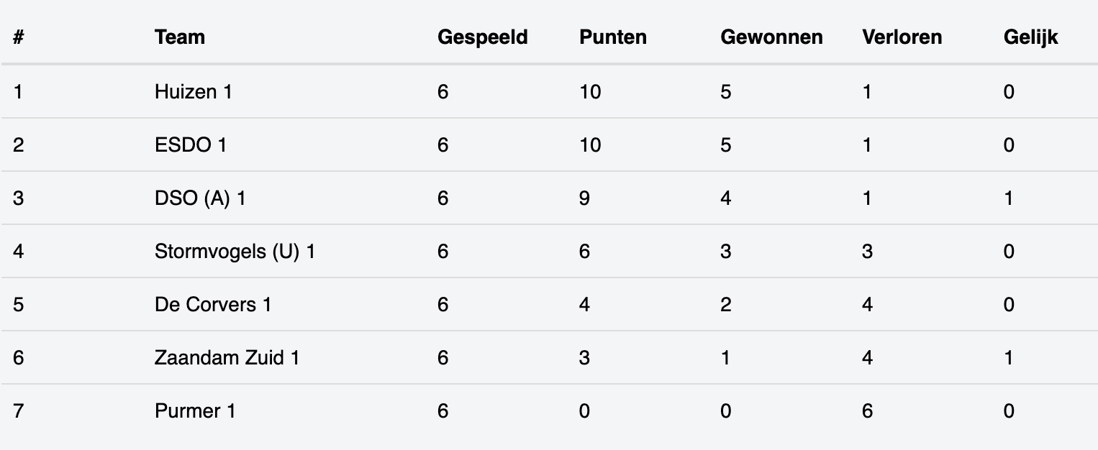Click the Team column header

(x=180, y=37)
